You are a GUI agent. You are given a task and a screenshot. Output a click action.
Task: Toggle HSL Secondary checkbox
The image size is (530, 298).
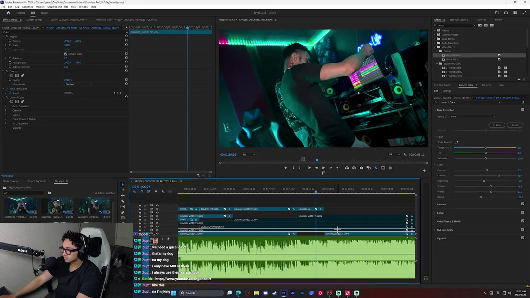coord(523,230)
